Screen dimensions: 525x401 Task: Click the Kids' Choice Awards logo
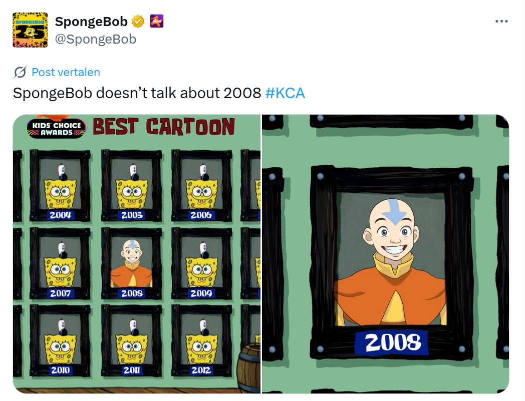(56, 128)
